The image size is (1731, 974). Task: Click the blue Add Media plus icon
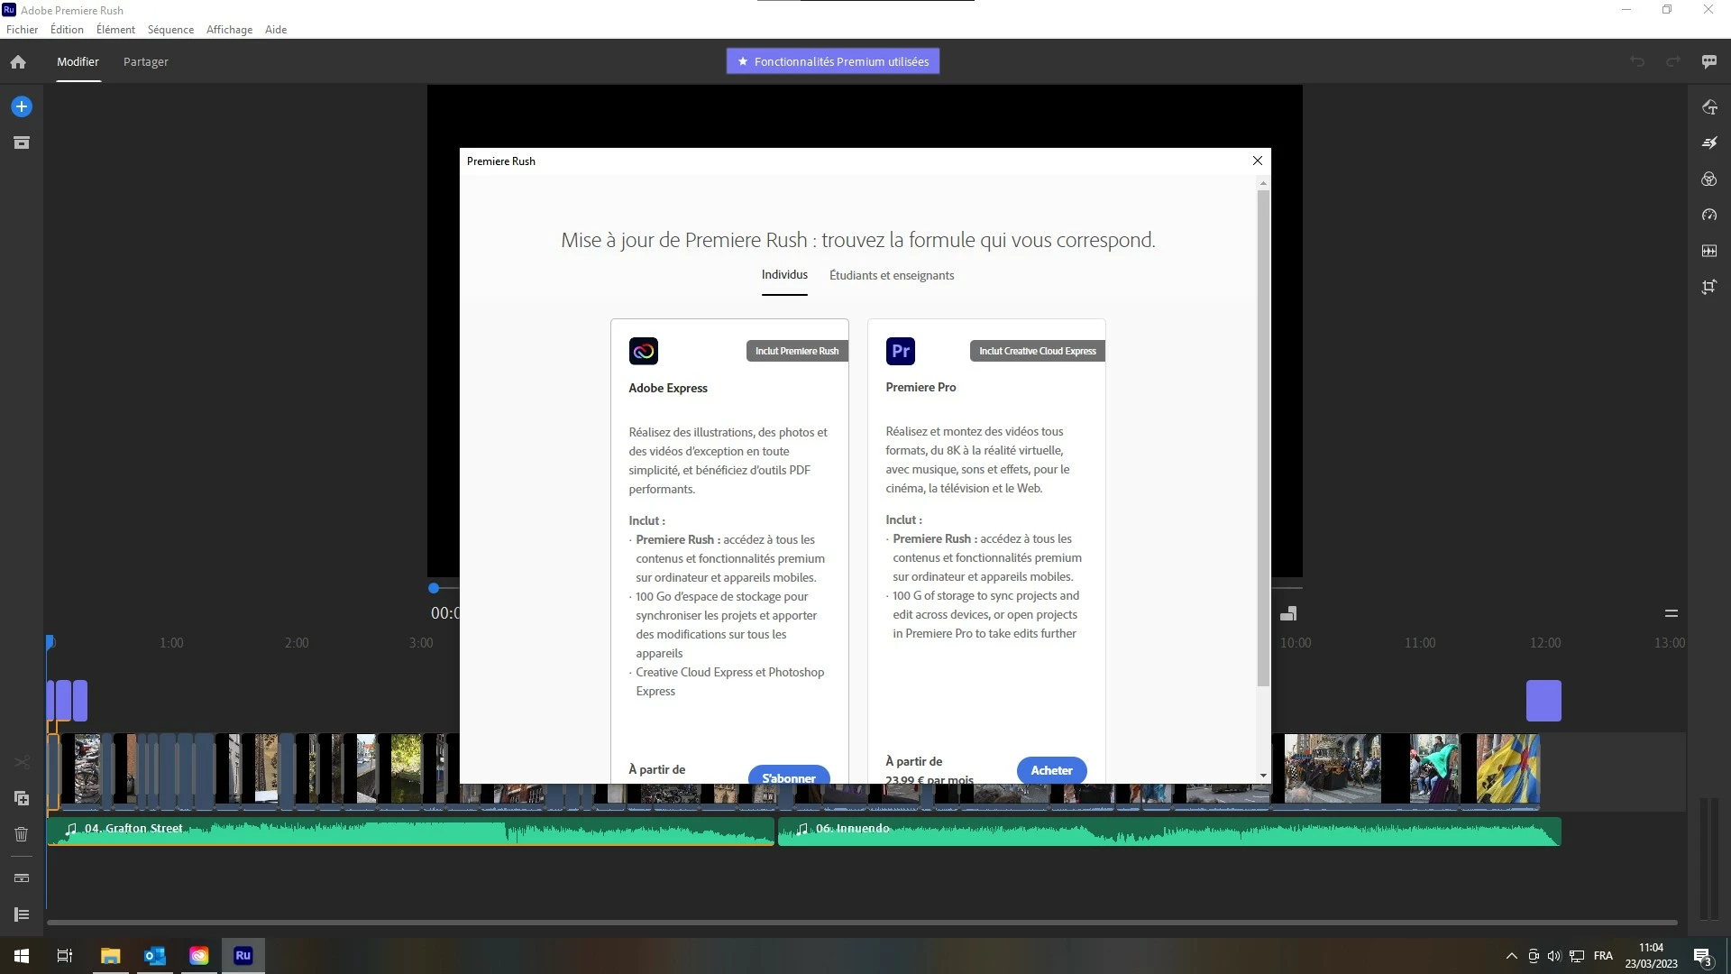tap(22, 106)
